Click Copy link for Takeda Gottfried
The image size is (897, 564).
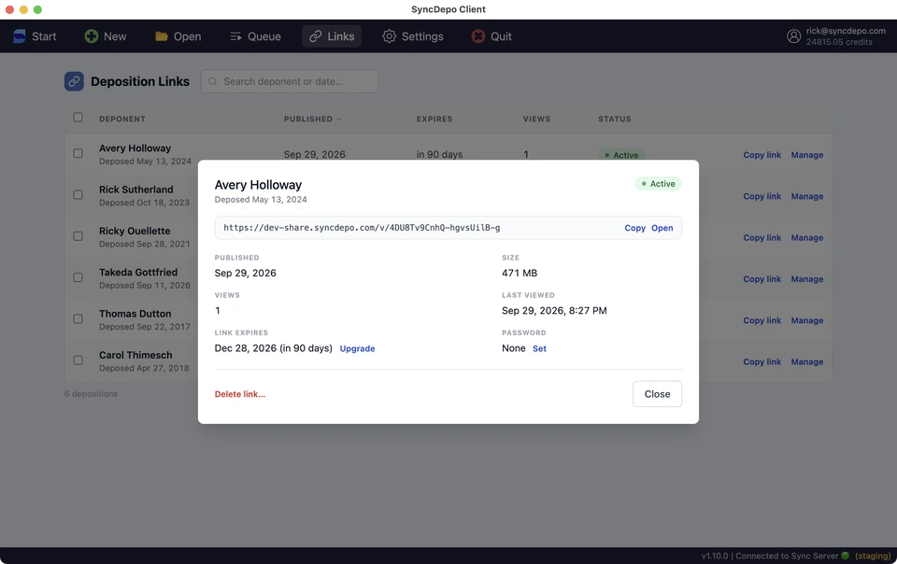pyautogui.click(x=762, y=279)
